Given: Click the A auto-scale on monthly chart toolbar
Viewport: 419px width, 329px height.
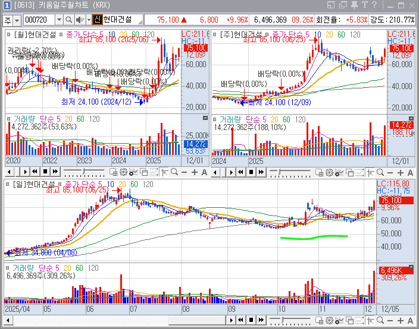Looking at the screenshot, I should coord(204,172).
